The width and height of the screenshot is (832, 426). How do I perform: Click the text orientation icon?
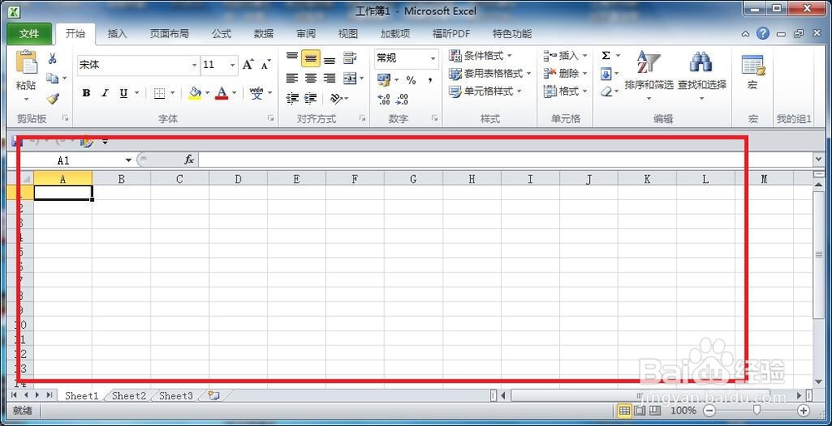(336, 99)
